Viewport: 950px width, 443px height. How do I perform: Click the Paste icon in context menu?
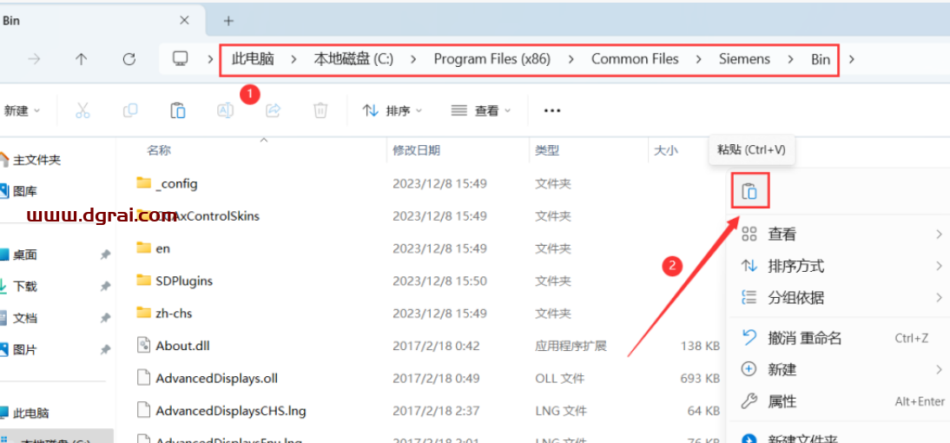tap(749, 192)
